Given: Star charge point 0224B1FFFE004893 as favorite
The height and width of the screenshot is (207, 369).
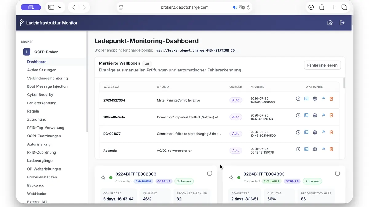Looking at the screenshot, I should pyautogui.click(x=231, y=178).
